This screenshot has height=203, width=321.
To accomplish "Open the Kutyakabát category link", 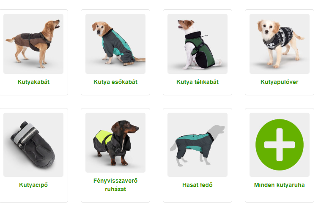I will click(33, 82).
